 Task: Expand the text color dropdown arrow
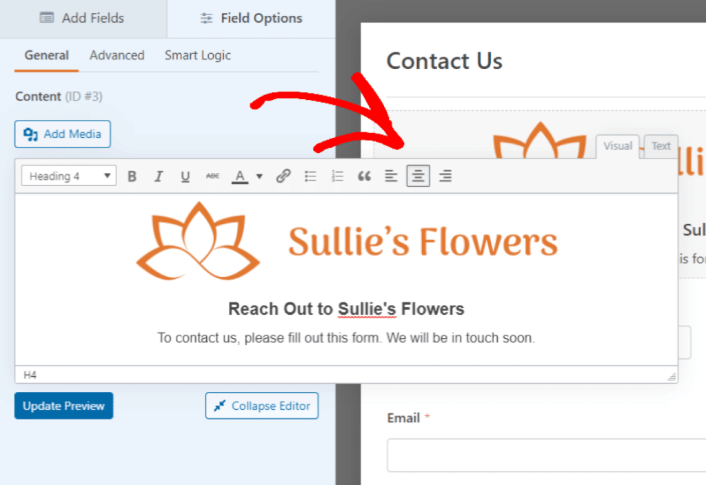coord(259,176)
